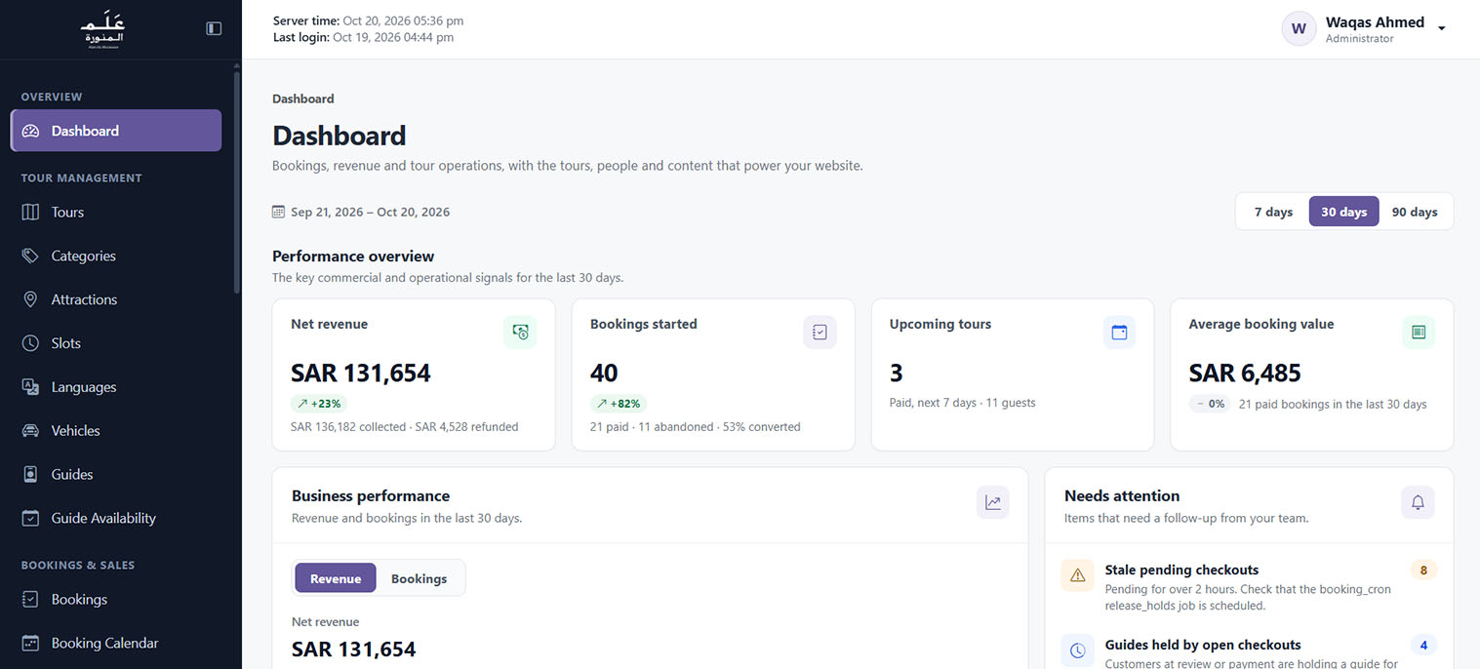Click the guides held count badge 4

(x=1423, y=645)
